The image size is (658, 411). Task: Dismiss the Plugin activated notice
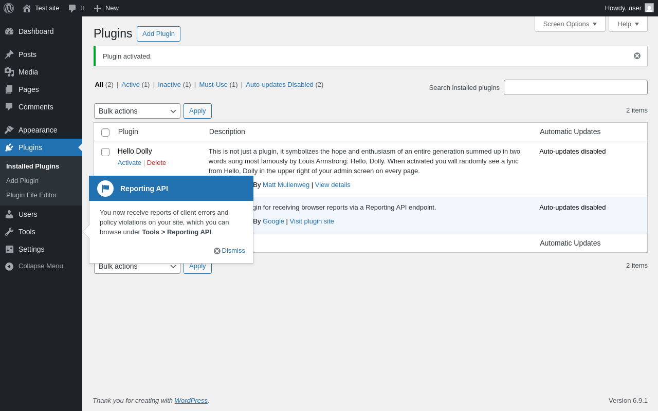[637, 56]
